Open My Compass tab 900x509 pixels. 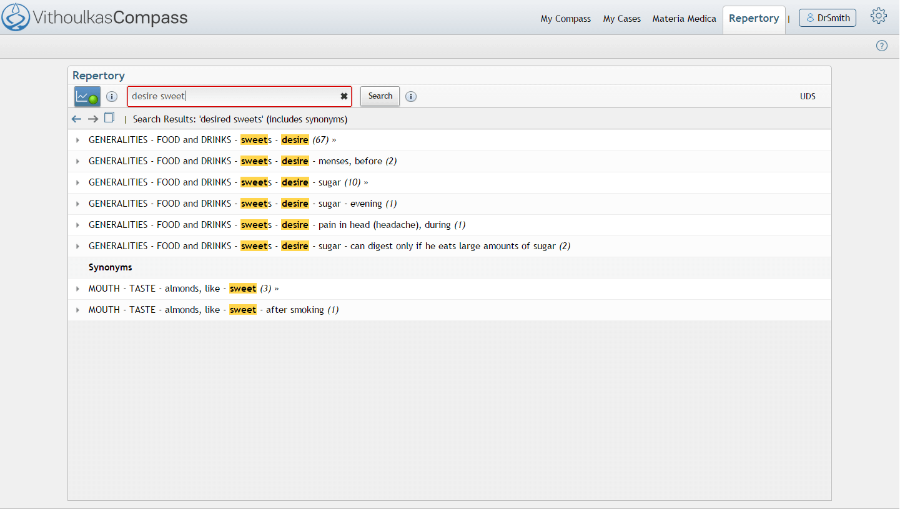(566, 19)
